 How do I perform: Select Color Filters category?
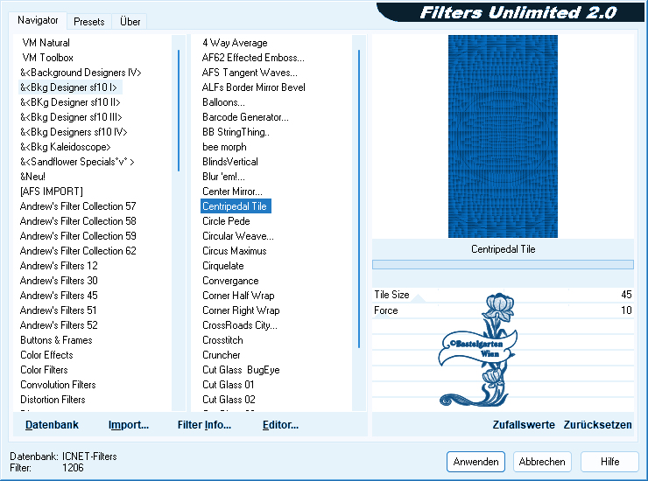tap(44, 370)
